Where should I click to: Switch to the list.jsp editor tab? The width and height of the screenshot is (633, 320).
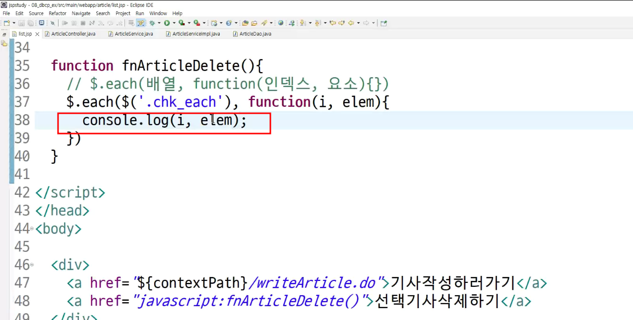click(25, 34)
